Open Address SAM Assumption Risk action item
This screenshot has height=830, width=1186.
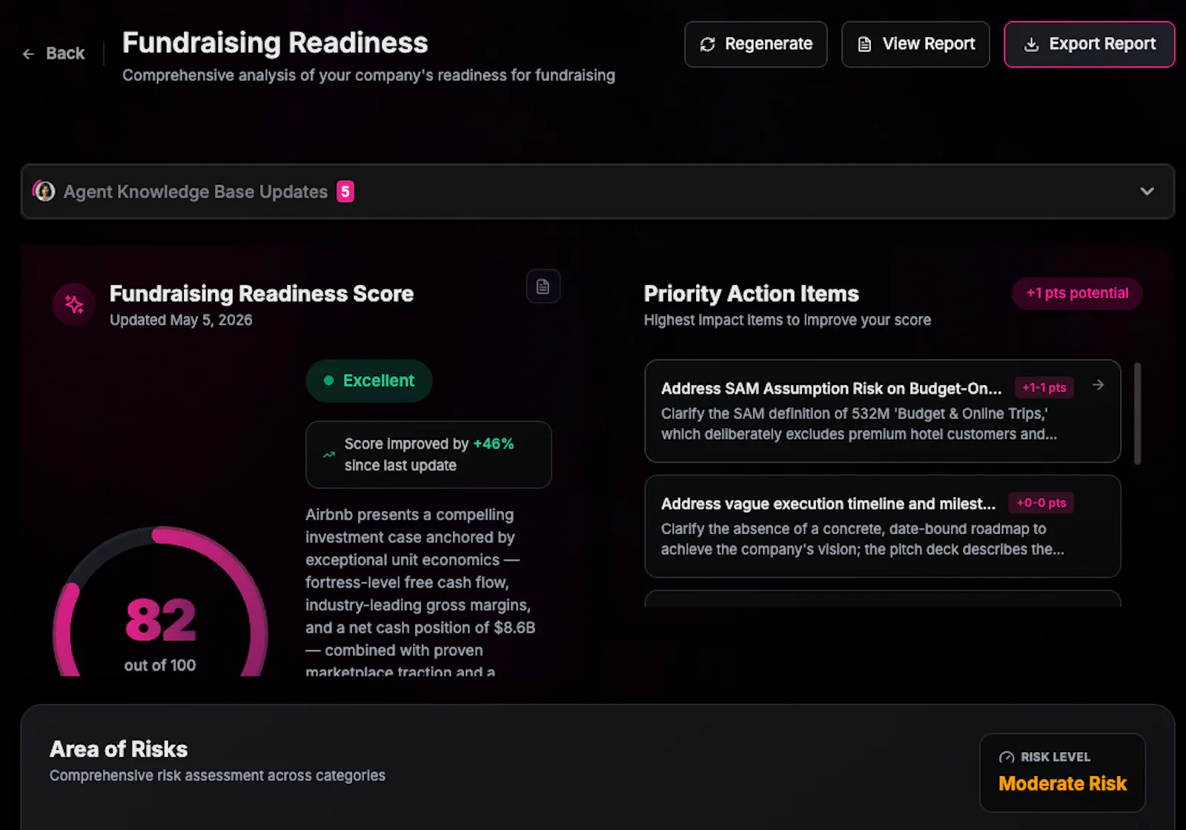(x=882, y=411)
